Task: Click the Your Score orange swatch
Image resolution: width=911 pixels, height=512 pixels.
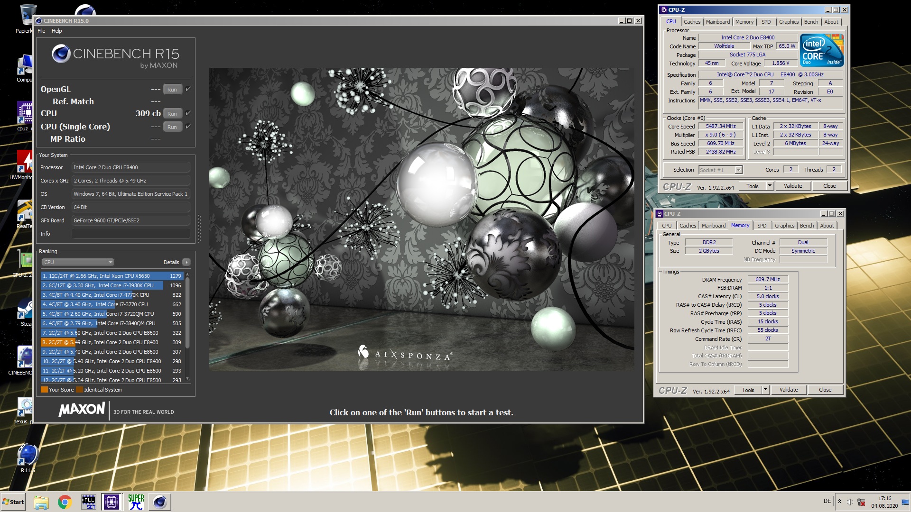Action: click(x=44, y=390)
